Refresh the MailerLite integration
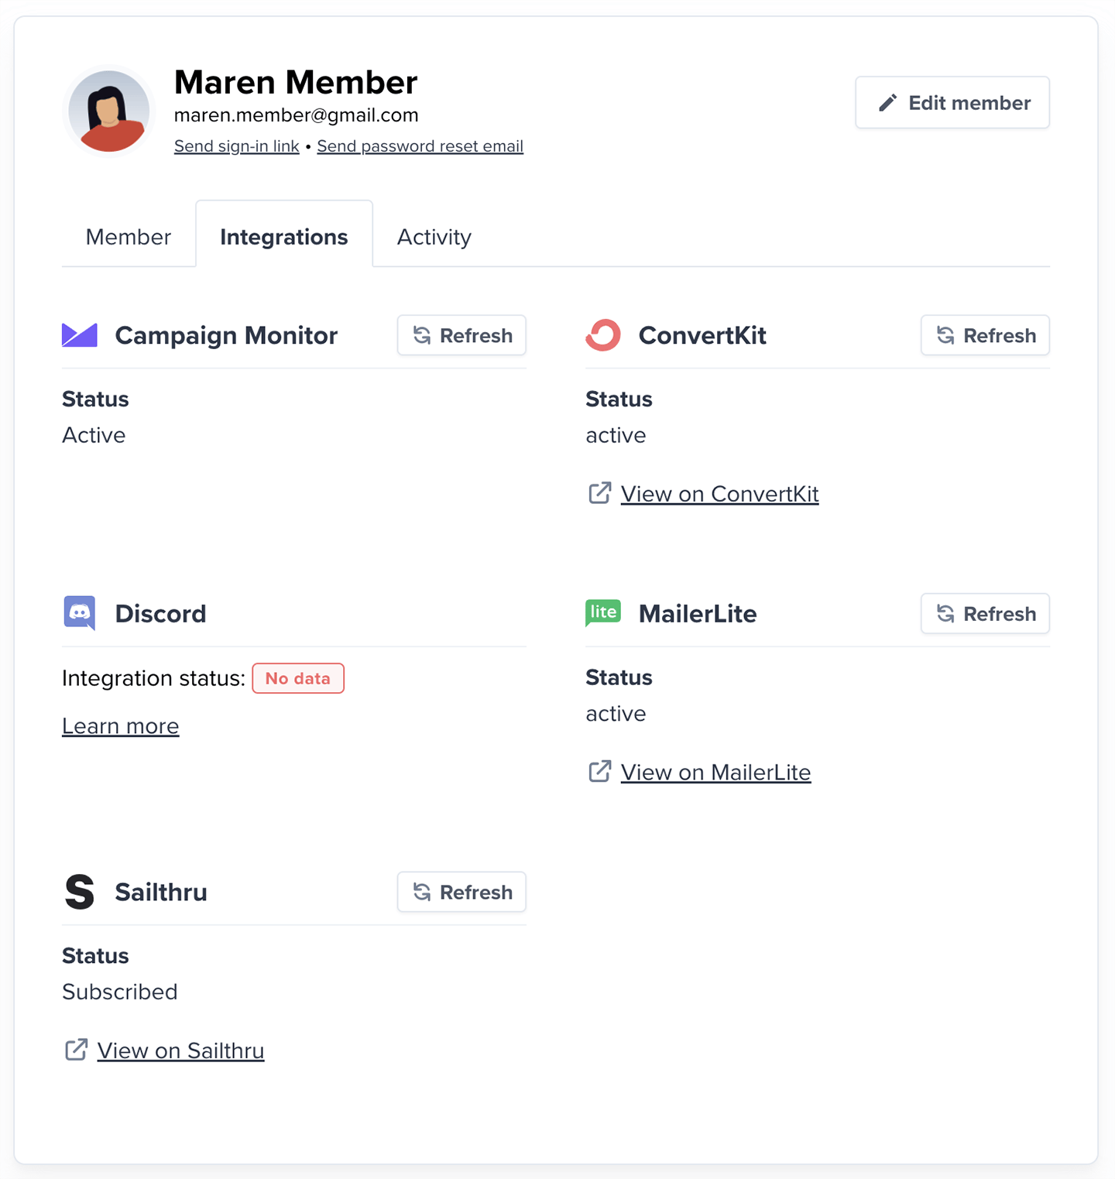This screenshot has width=1115, height=1179. click(x=984, y=613)
